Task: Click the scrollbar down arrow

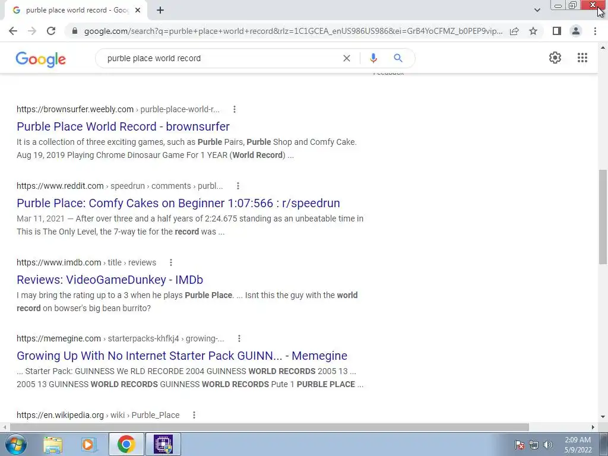Action: coord(603,417)
